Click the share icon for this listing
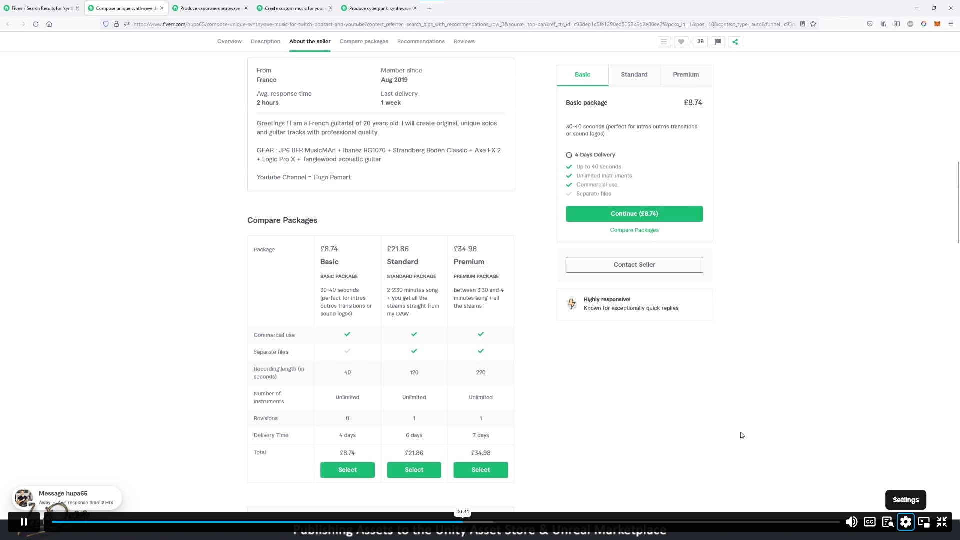The height and width of the screenshot is (540, 960). [x=736, y=41]
